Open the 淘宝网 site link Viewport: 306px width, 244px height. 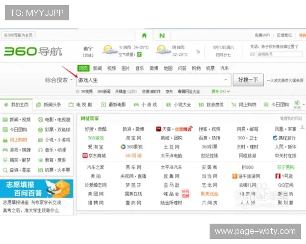[x=133, y=138]
